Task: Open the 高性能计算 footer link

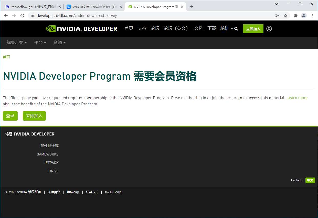Action: pos(49,146)
